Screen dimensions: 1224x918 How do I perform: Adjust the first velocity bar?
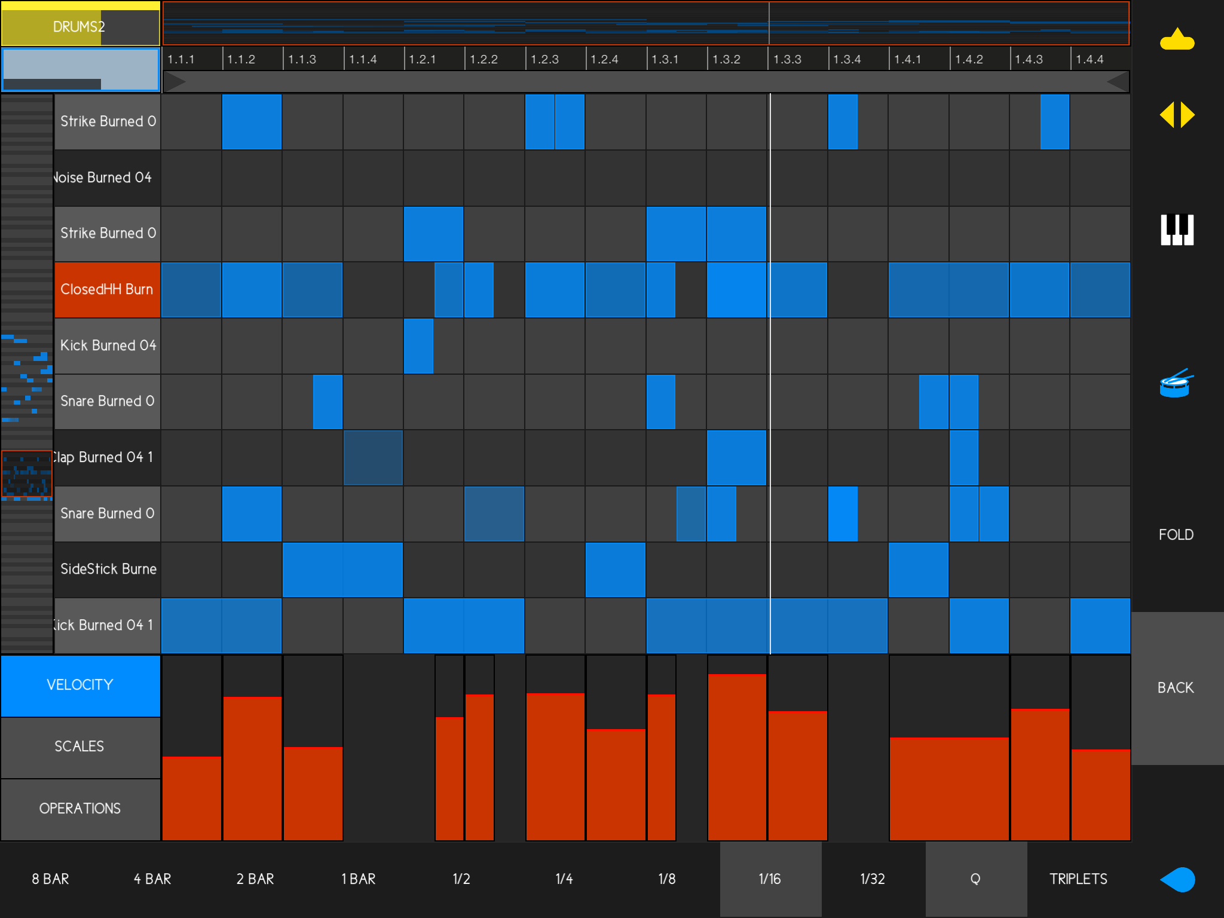(x=192, y=797)
